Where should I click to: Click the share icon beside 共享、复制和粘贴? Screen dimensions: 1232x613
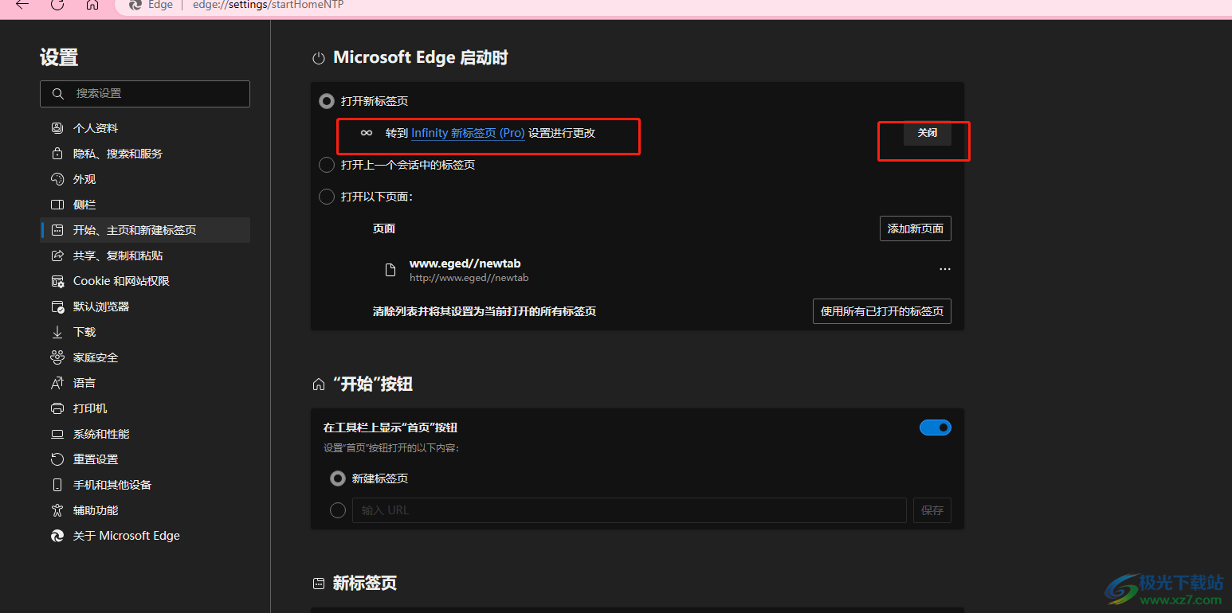coord(57,256)
